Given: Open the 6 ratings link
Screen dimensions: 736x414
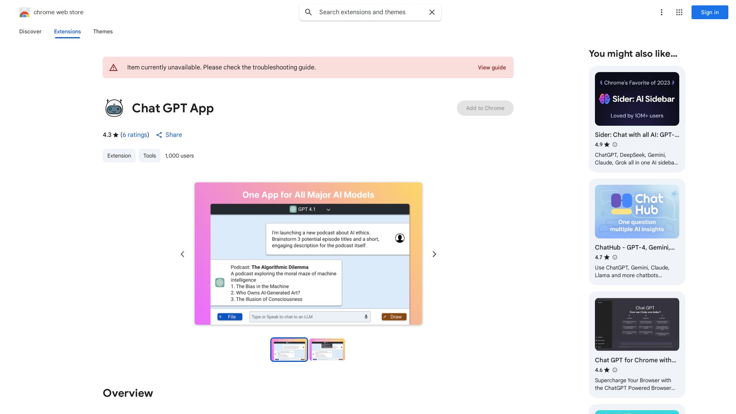Looking at the screenshot, I should tap(135, 135).
